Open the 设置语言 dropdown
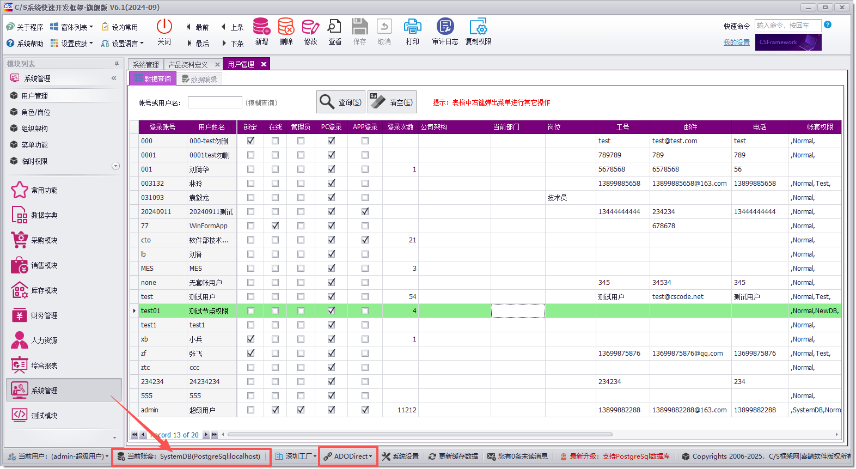 (x=122, y=44)
